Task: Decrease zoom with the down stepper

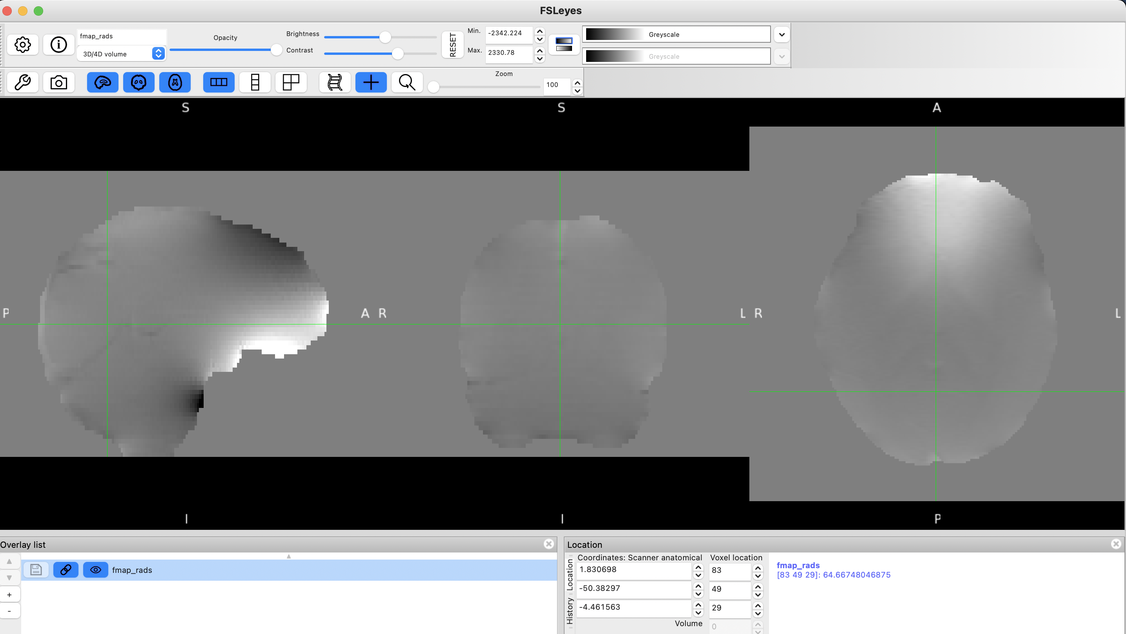Action: click(578, 91)
